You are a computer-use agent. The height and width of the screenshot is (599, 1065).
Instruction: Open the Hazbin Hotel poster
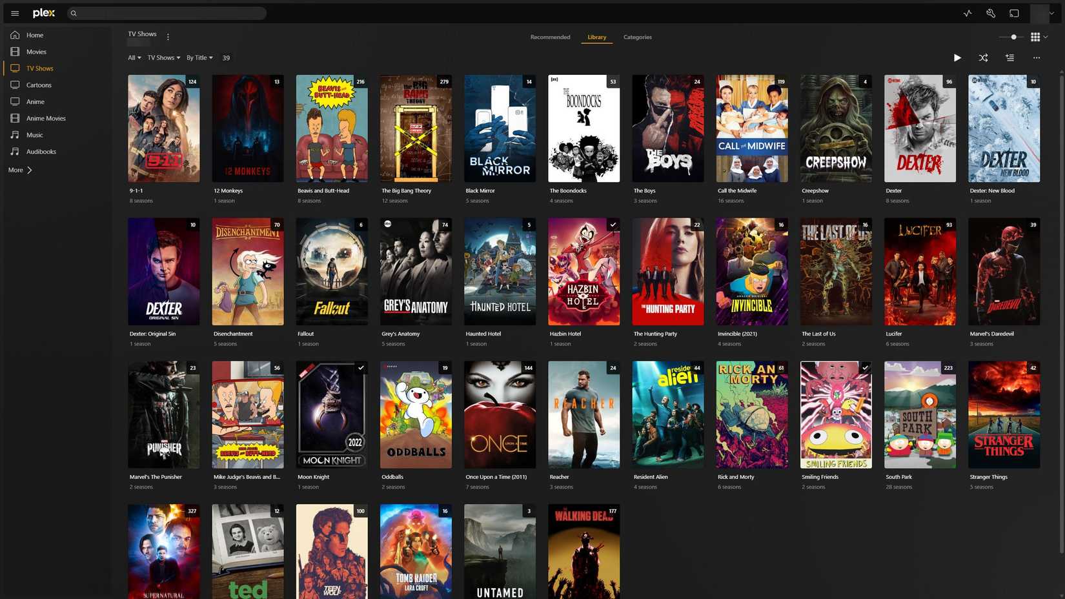click(x=583, y=272)
